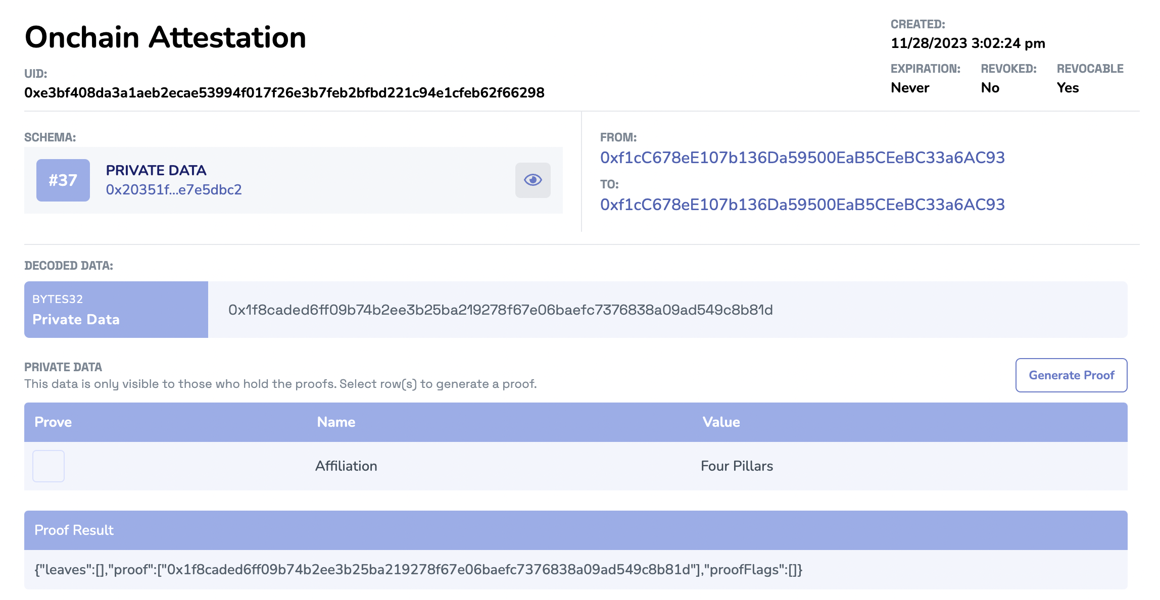1160x600 pixels.
Task: Tick the Prove checkbox for Affiliation
Action: point(49,466)
